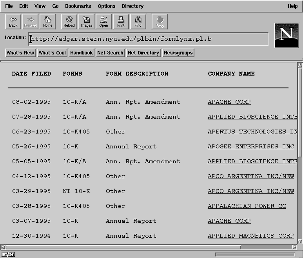The width and height of the screenshot is (303, 258).
Task: Click the security key status icon
Action: pyautogui.click(x=8, y=254)
